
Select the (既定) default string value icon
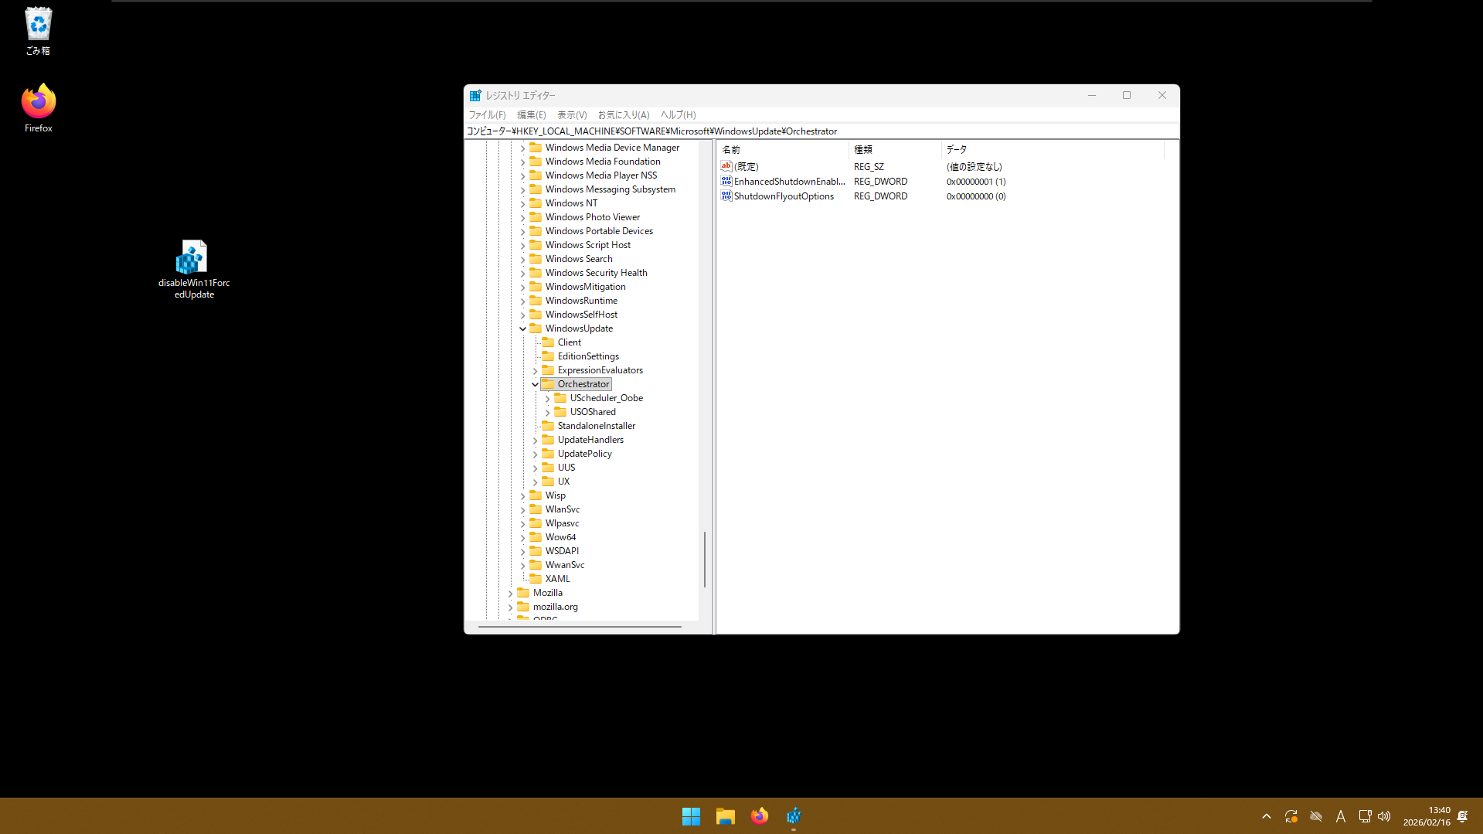pos(726,167)
